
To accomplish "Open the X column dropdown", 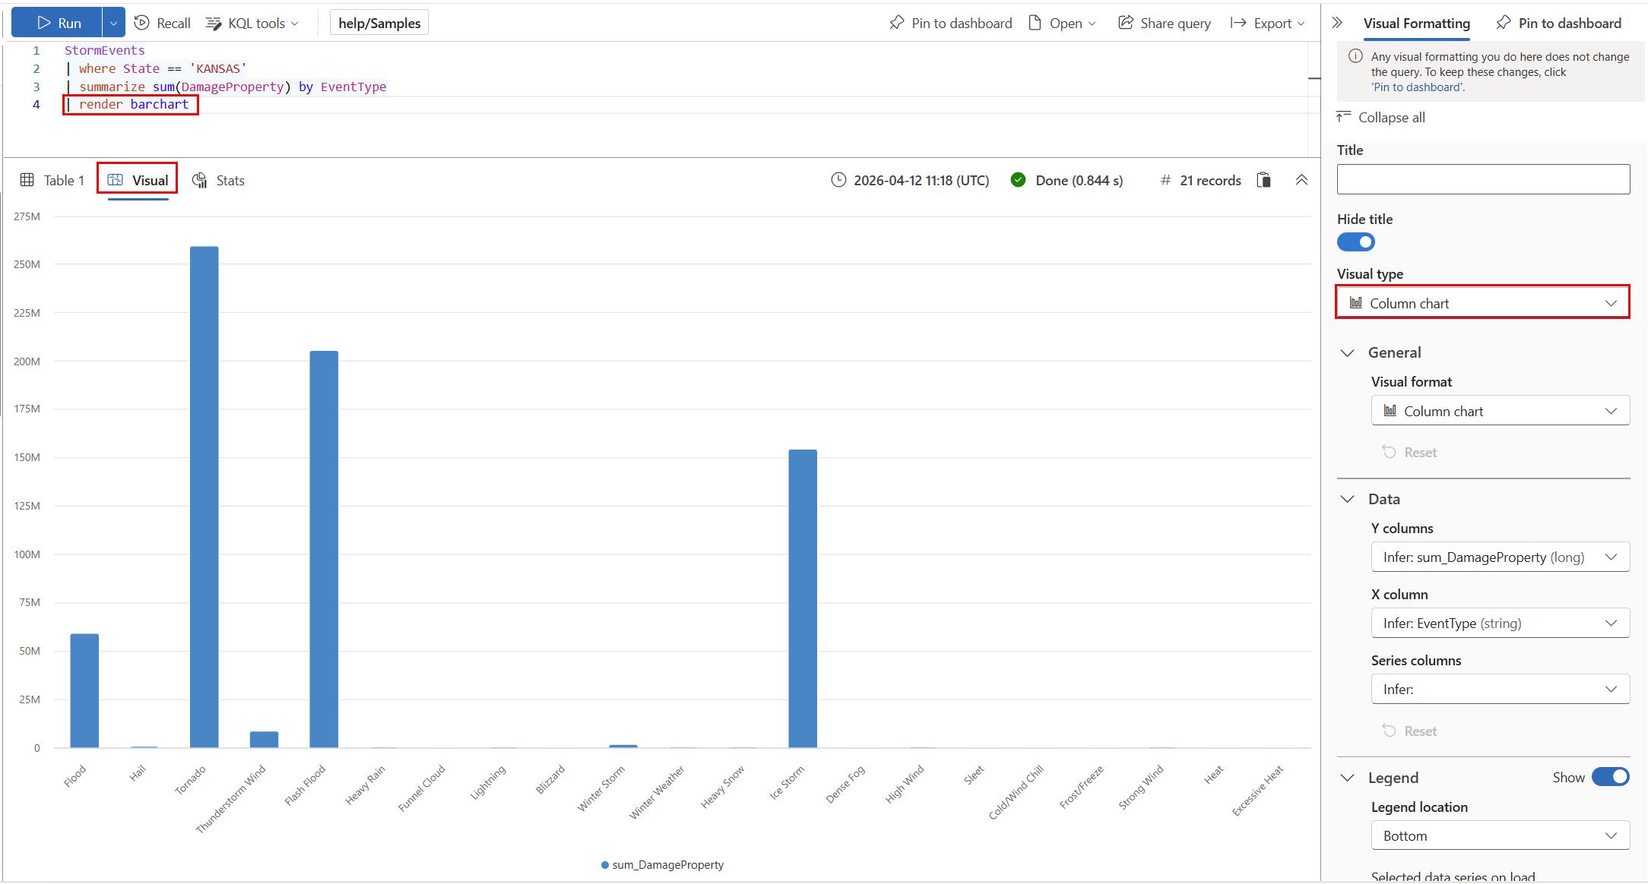I will (1500, 623).
